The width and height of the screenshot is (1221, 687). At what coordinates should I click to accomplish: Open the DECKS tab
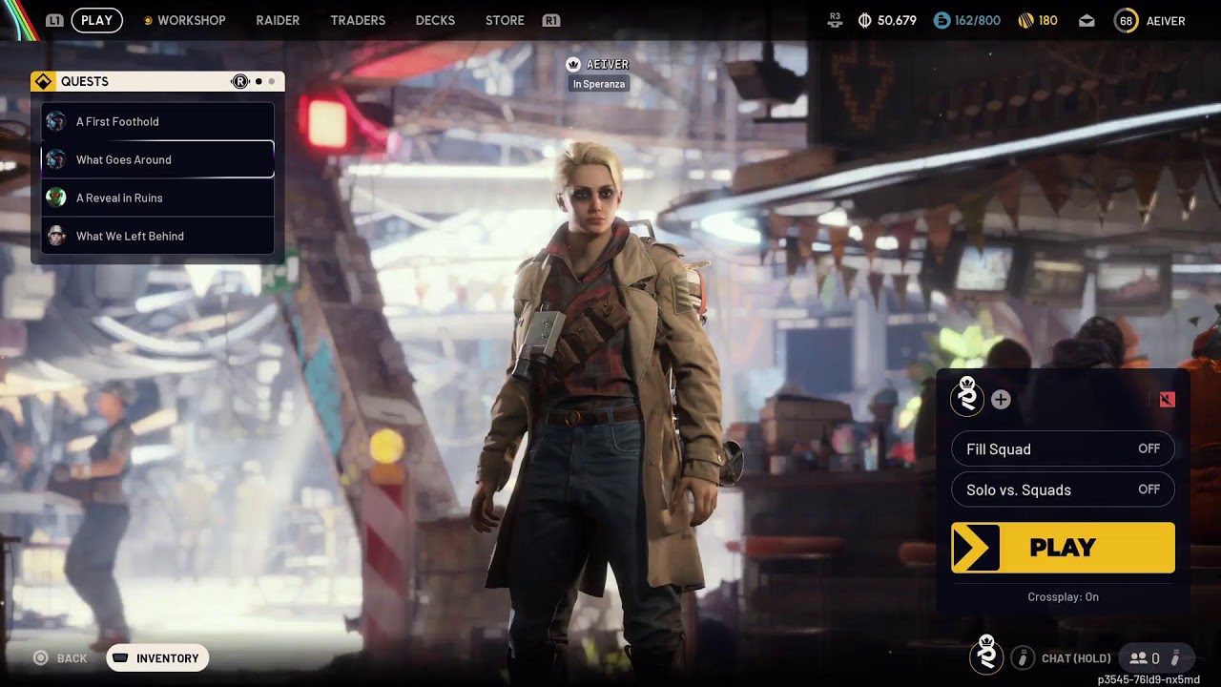(x=435, y=20)
